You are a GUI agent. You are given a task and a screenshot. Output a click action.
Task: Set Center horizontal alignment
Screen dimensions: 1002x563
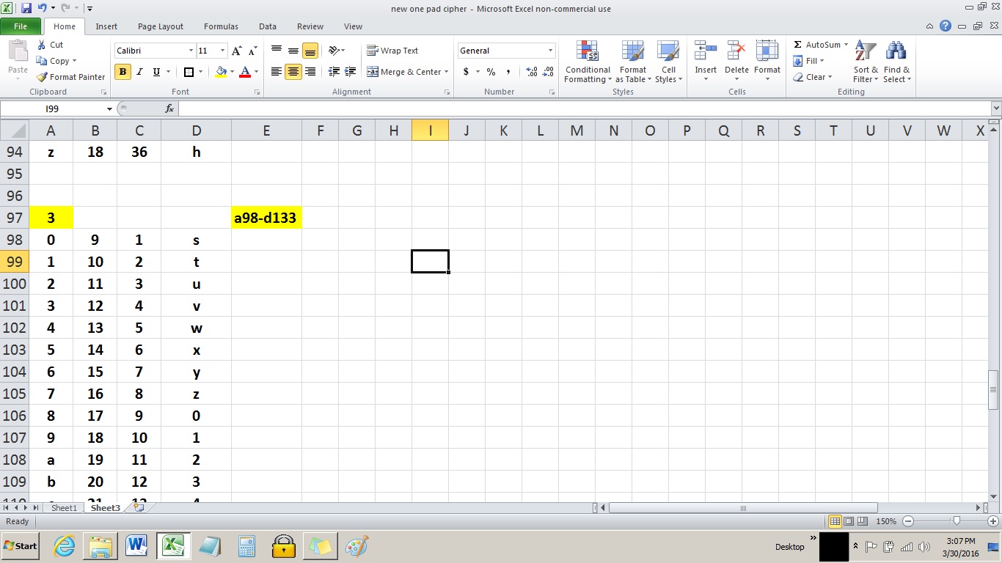(x=293, y=72)
